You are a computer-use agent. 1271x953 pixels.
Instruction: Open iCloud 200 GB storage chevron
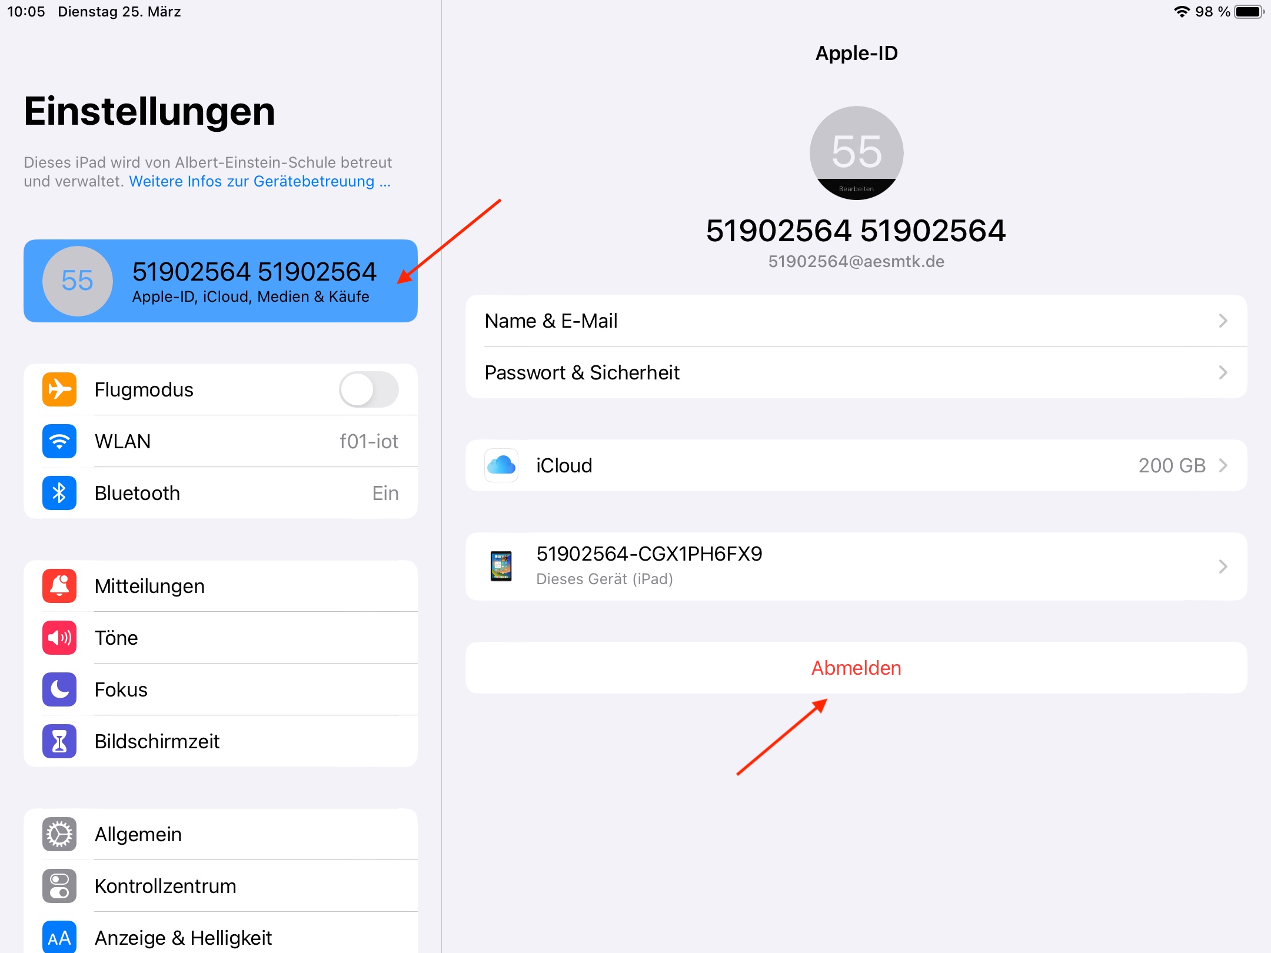tap(1223, 465)
